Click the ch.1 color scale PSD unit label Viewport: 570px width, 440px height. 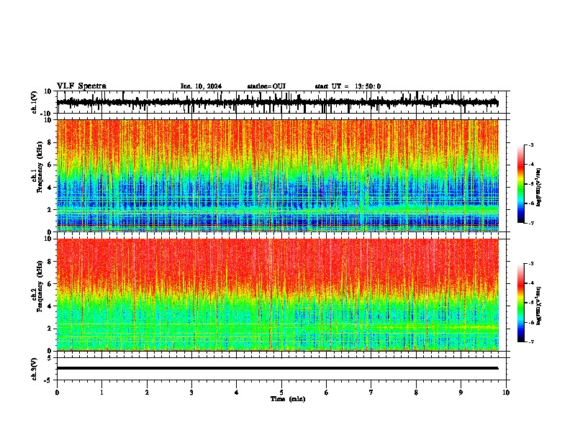point(538,187)
